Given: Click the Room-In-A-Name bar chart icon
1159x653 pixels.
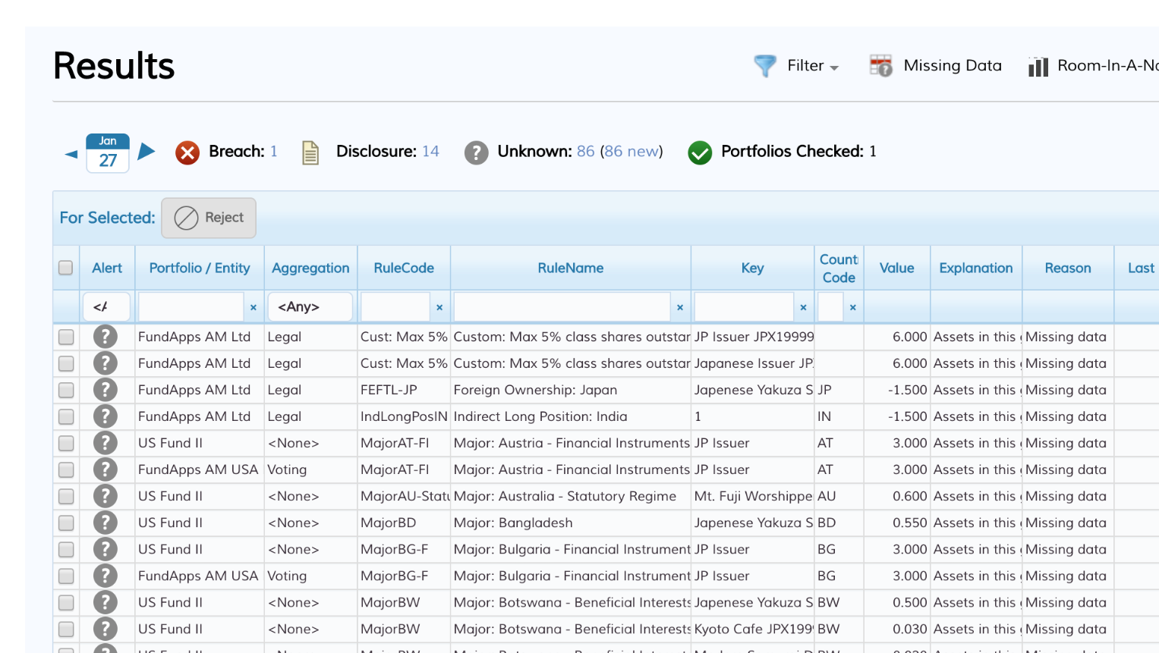Looking at the screenshot, I should [1038, 67].
